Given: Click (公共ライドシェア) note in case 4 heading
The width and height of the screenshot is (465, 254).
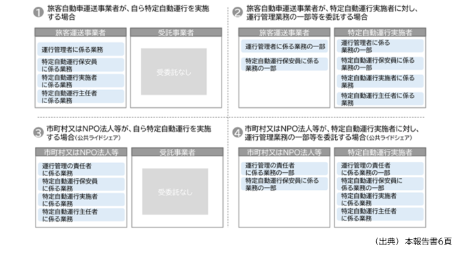Looking at the screenshot, I should [x=389, y=138].
